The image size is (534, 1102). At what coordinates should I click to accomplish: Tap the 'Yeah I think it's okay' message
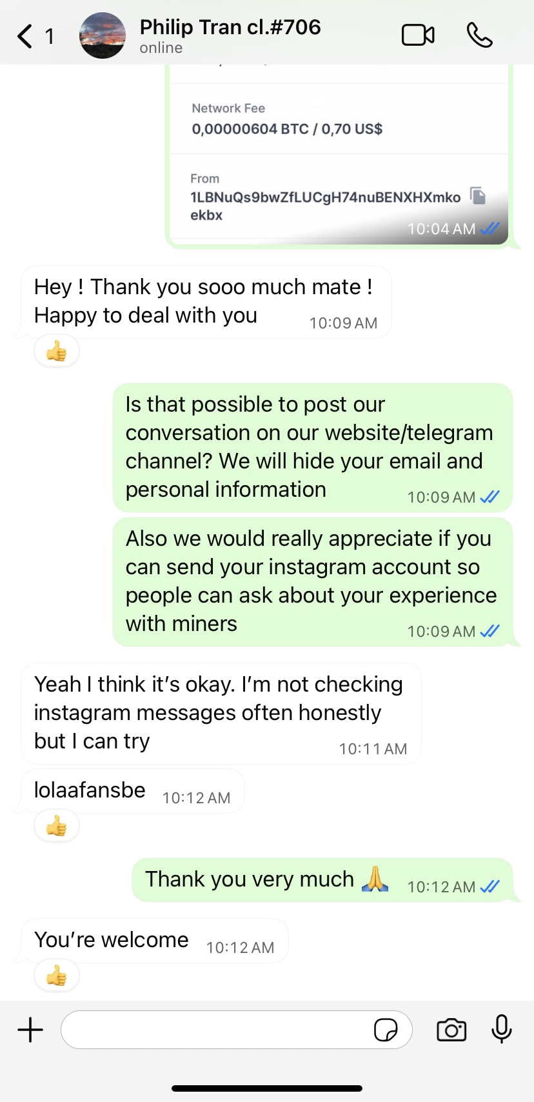(221, 713)
